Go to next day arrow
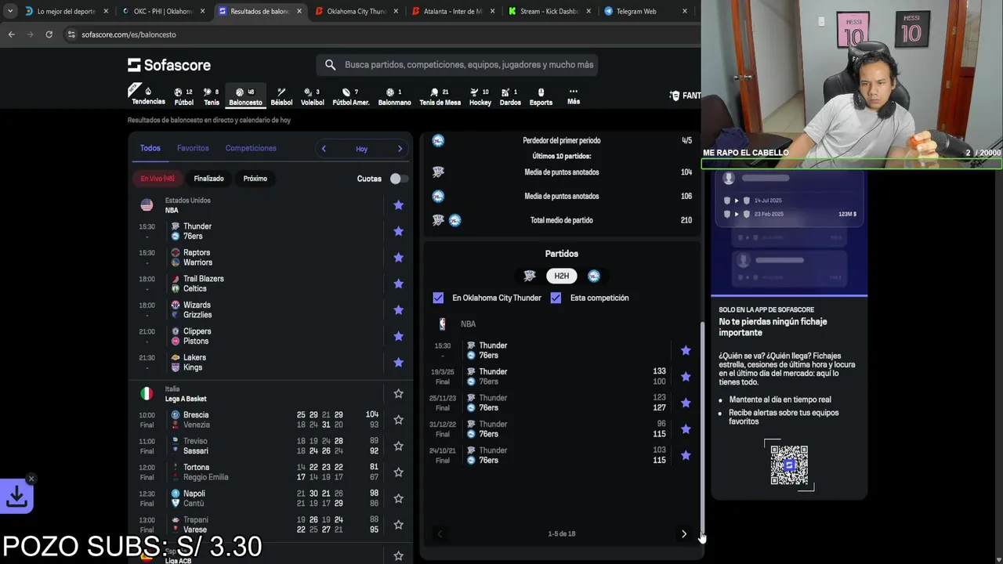The image size is (1003, 564). coord(400,149)
